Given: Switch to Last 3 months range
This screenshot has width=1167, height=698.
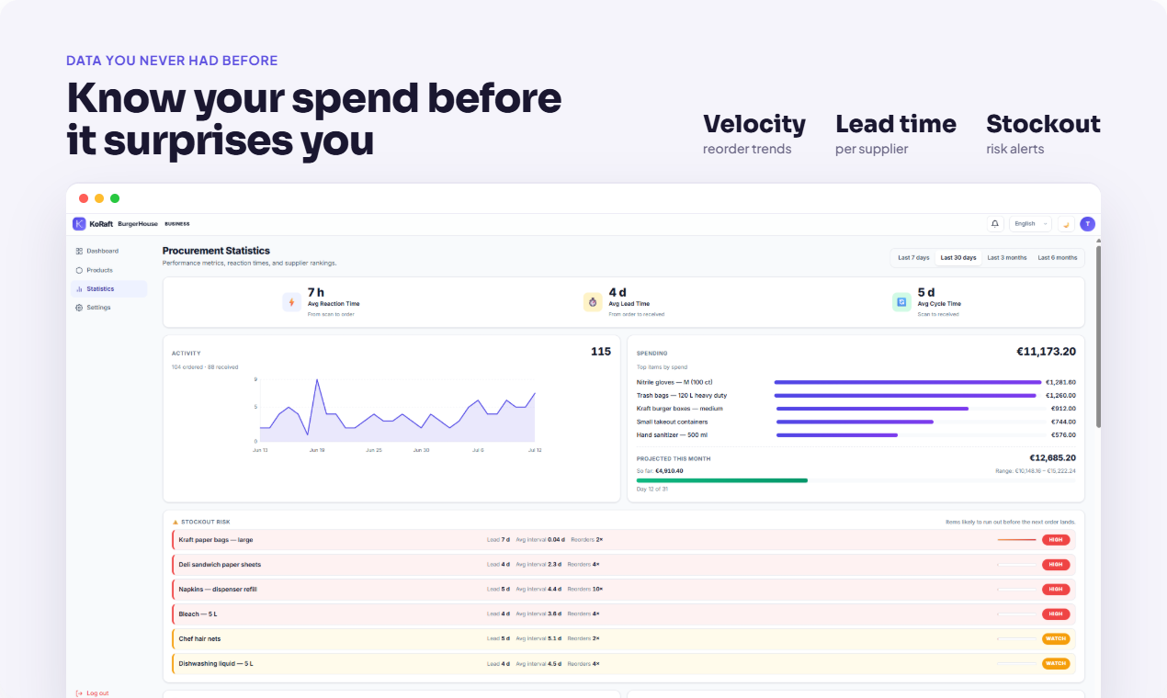Looking at the screenshot, I should pyautogui.click(x=1007, y=258).
